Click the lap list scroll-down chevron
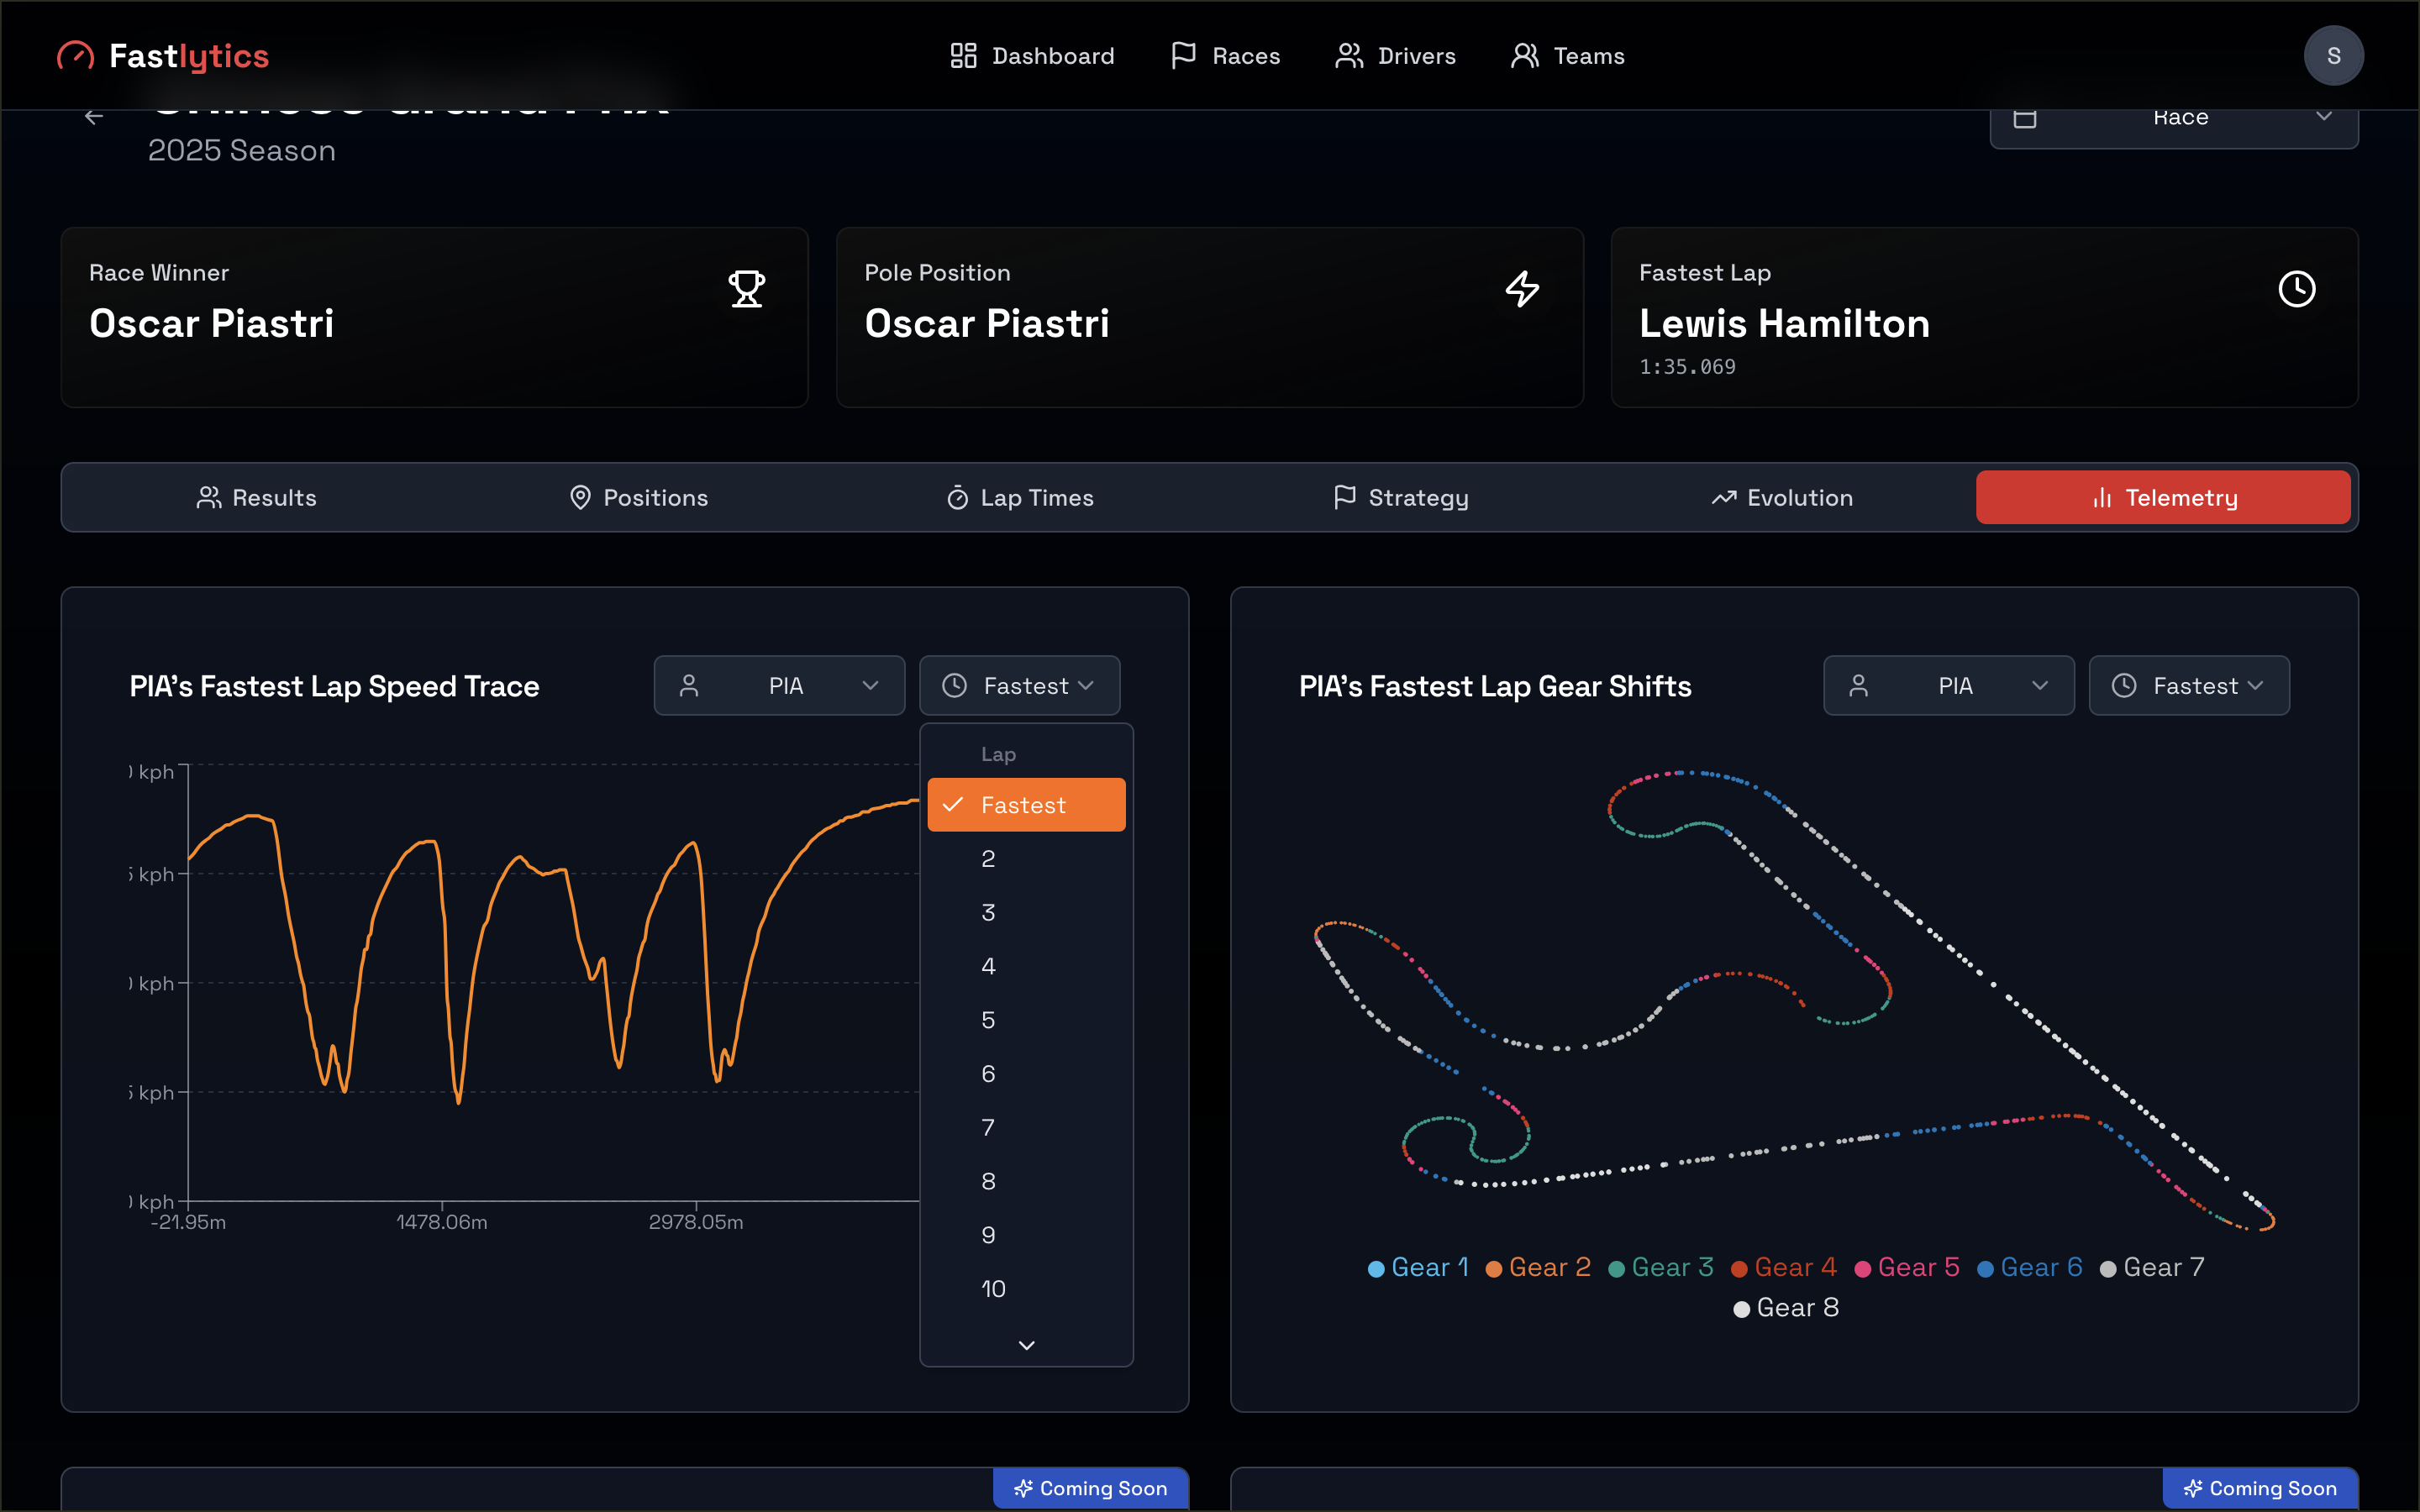The height and width of the screenshot is (1512, 2420). 1026,1345
